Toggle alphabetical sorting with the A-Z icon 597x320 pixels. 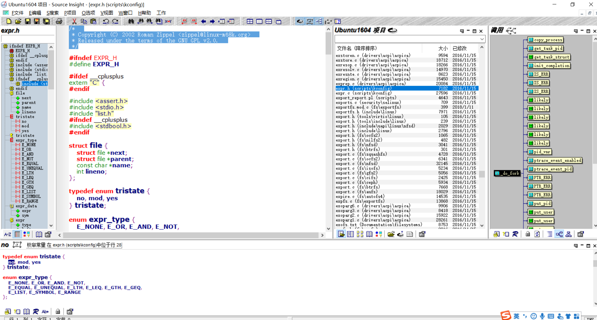point(7,234)
